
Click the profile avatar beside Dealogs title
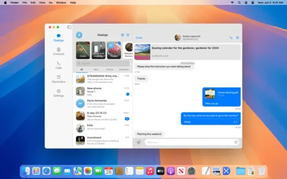click(x=79, y=35)
